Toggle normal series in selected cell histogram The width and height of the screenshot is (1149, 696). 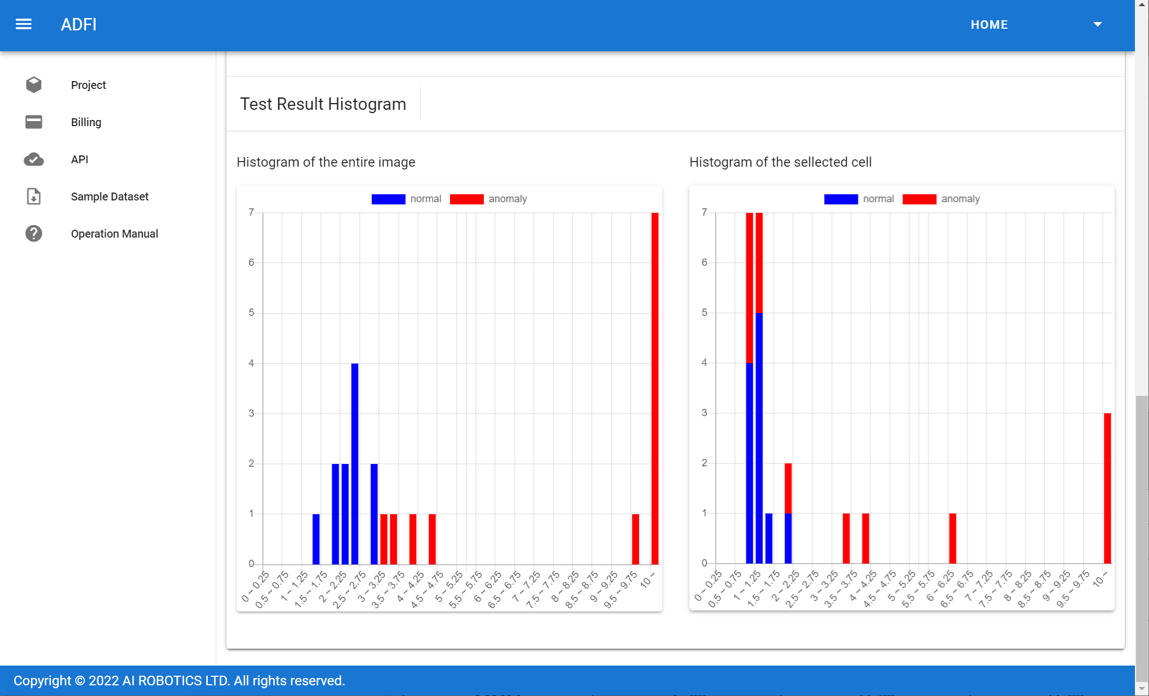[x=859, y=199]
